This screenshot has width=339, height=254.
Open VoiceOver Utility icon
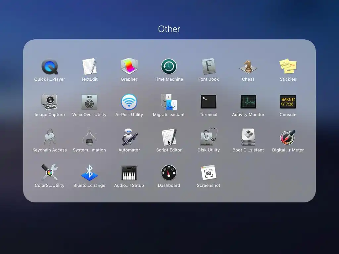coord(89,102)
